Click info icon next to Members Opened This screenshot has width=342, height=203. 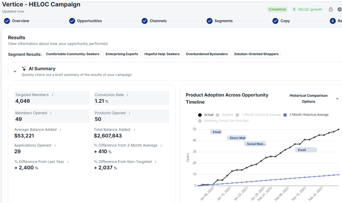tap(51, 113)
